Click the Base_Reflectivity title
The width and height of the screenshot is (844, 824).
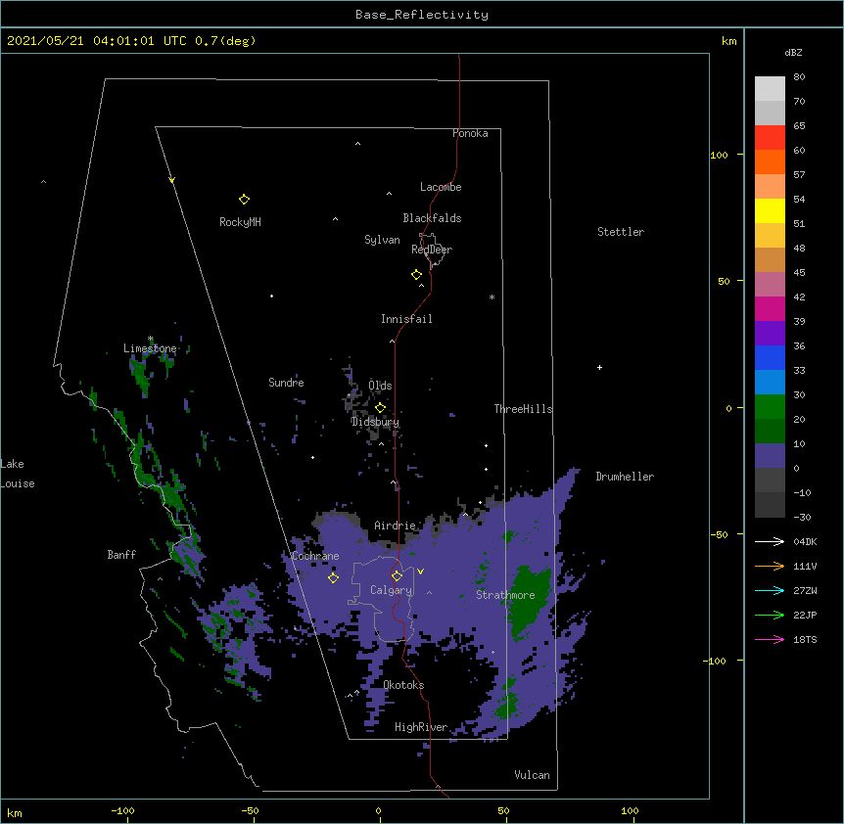tap(422, 15)
